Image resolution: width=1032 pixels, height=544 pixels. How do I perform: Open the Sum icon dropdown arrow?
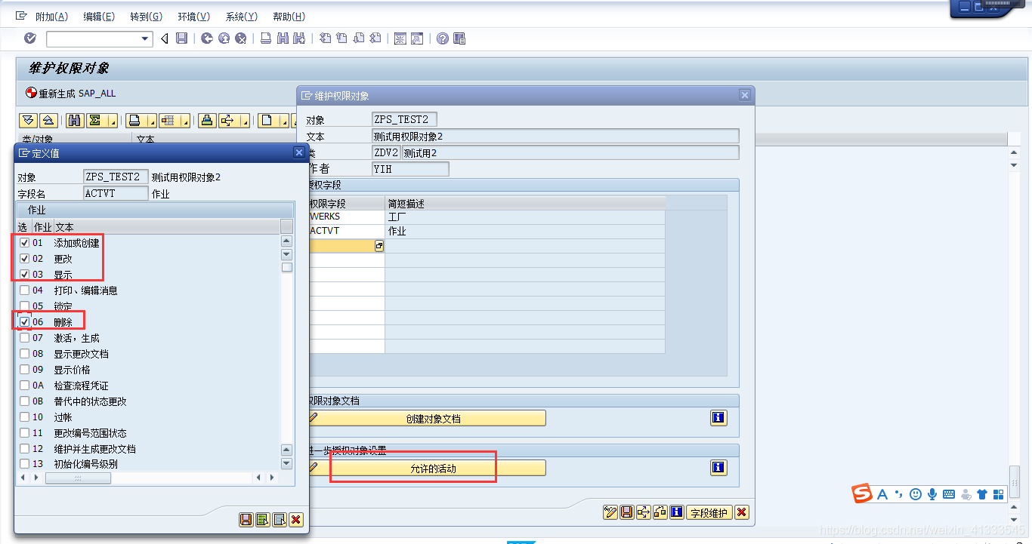(x=114, y=122)
